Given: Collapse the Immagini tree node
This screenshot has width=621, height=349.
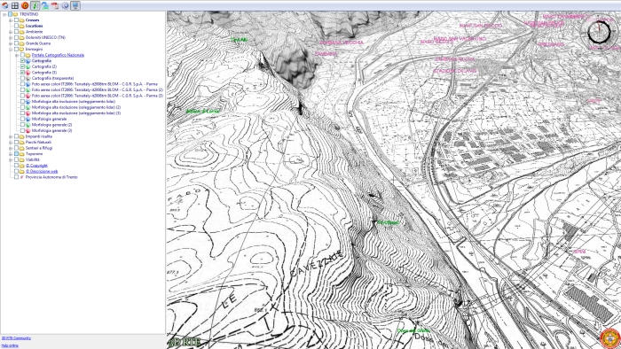Looking at the screenshot, I should (11, 50).
